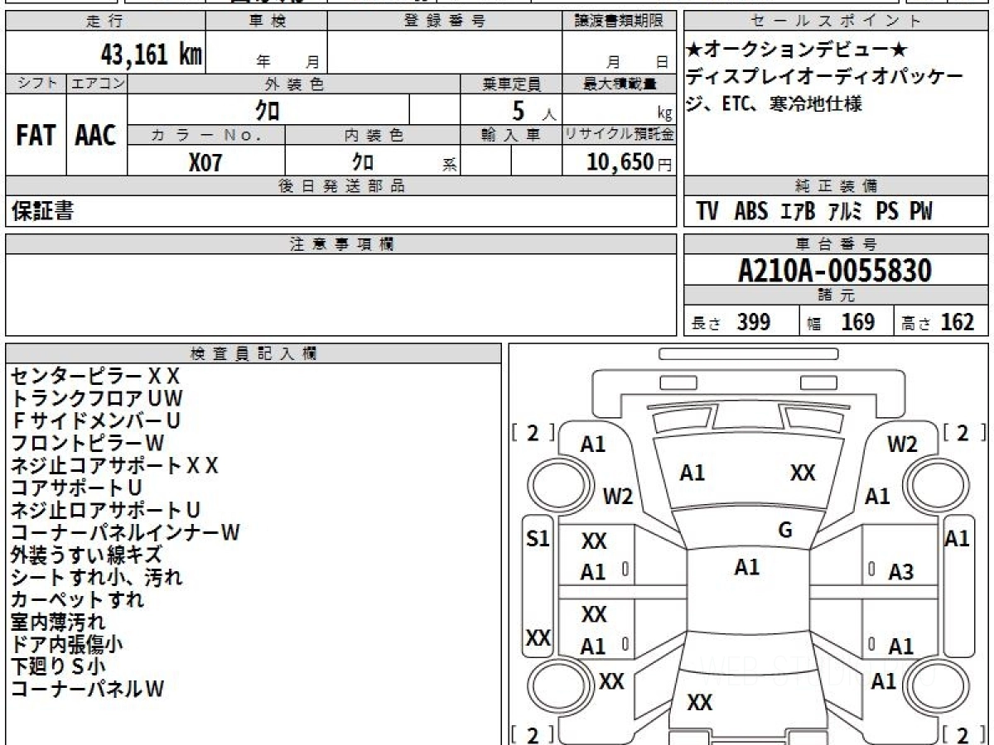The image size is (994, 745).
Task: Click the length value 長さ 399
Action: pos(731,322)
